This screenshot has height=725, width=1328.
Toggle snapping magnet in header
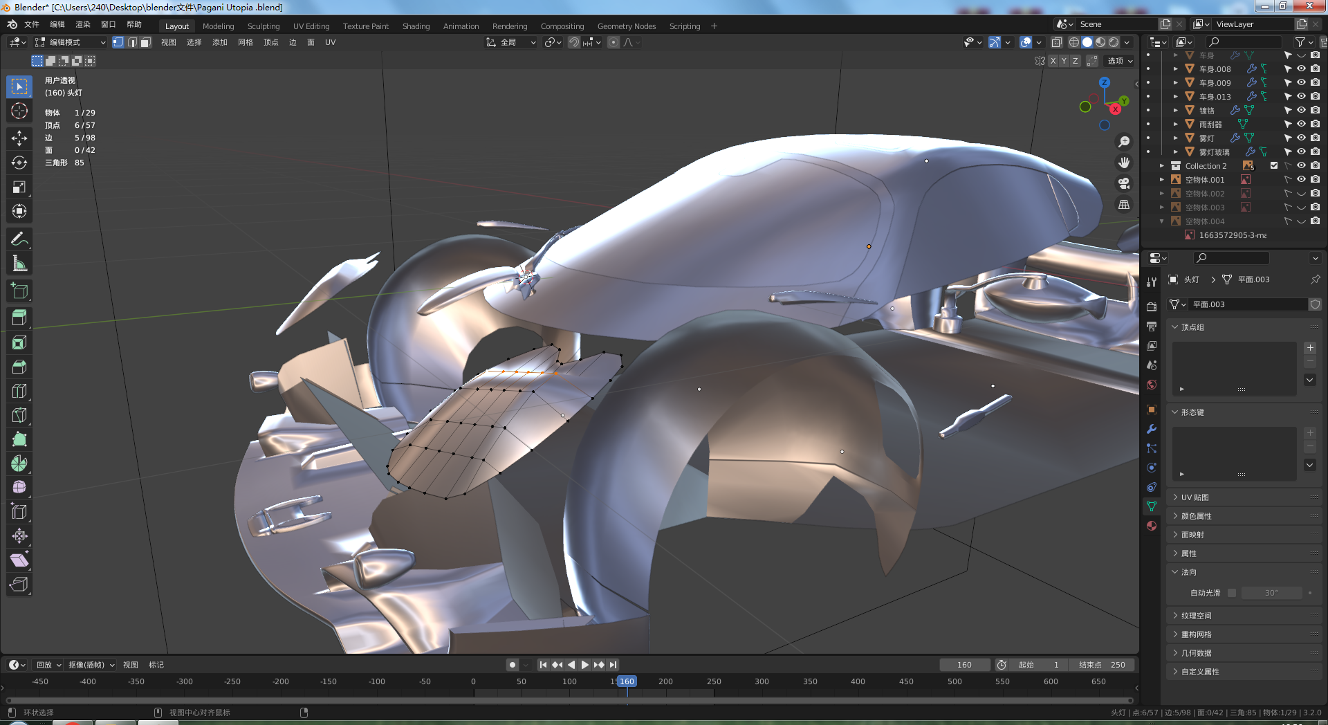574,42
